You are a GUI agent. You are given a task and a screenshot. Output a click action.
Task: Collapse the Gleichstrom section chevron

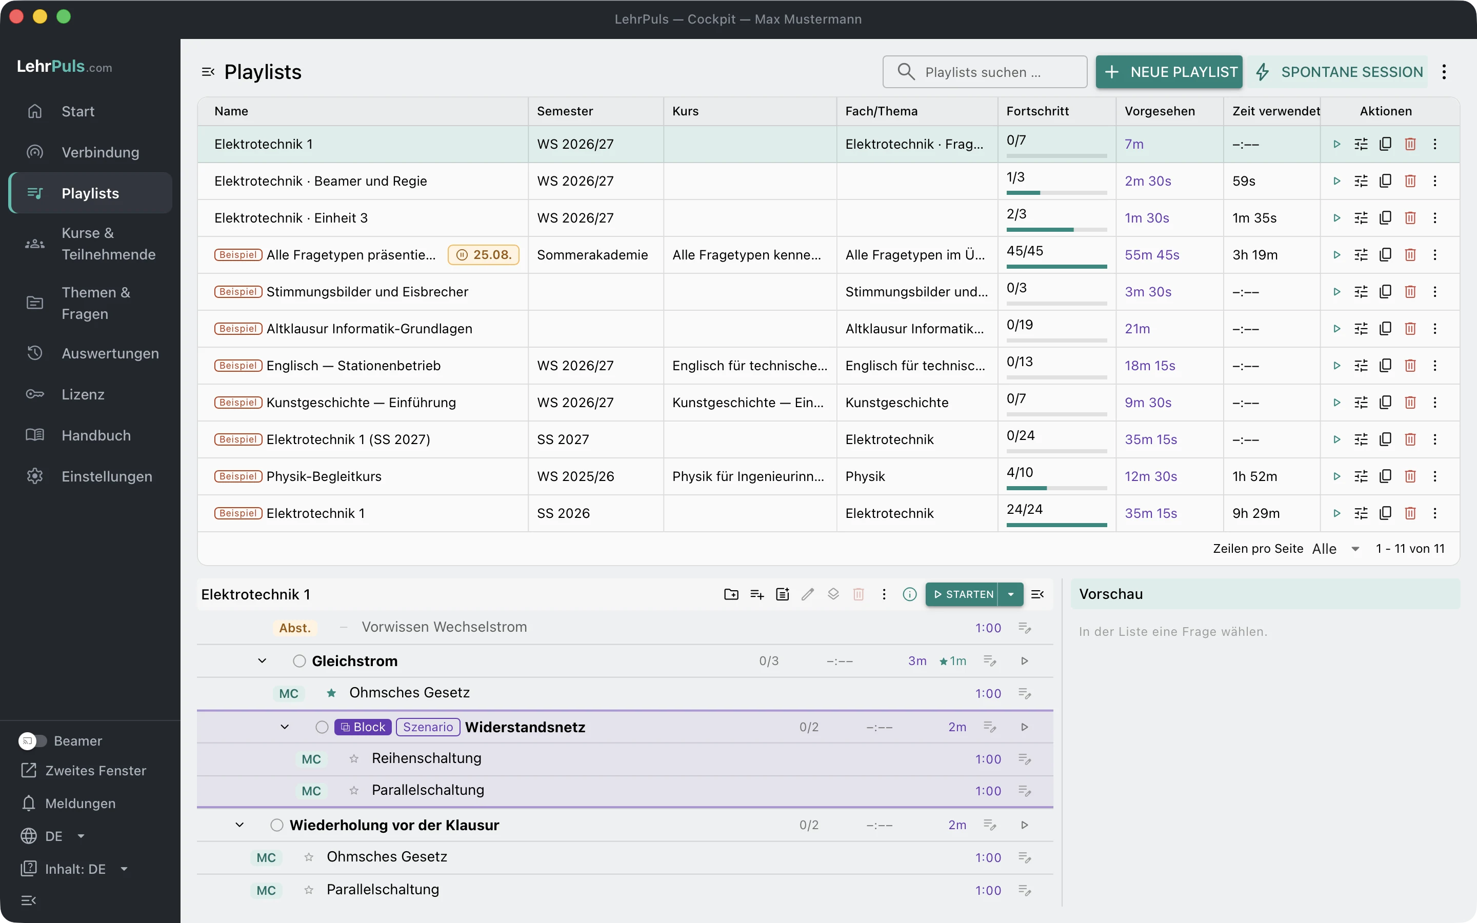[262, 661]
